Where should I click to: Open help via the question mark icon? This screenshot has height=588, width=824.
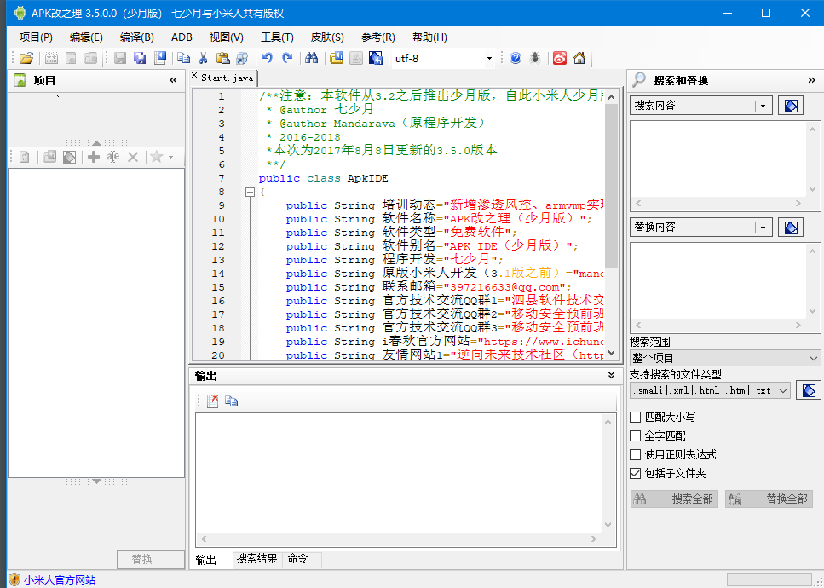coord(516,58)
